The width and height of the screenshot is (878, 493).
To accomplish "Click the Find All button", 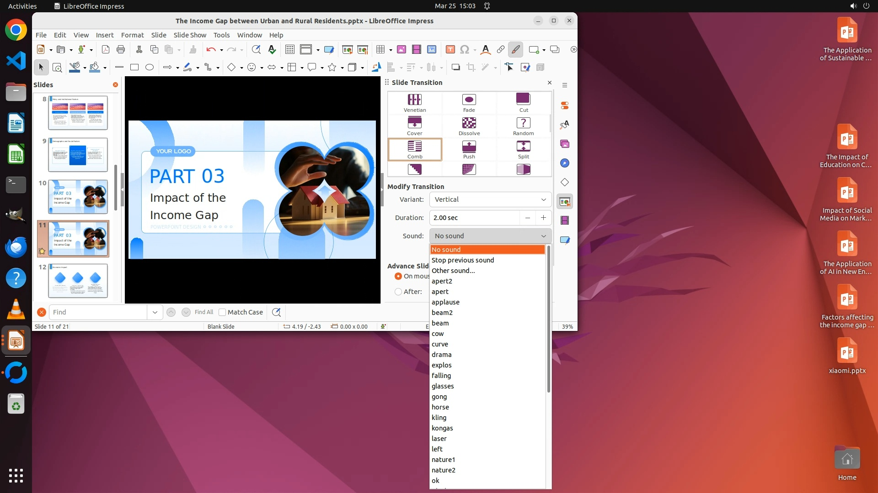I will 203,312.
